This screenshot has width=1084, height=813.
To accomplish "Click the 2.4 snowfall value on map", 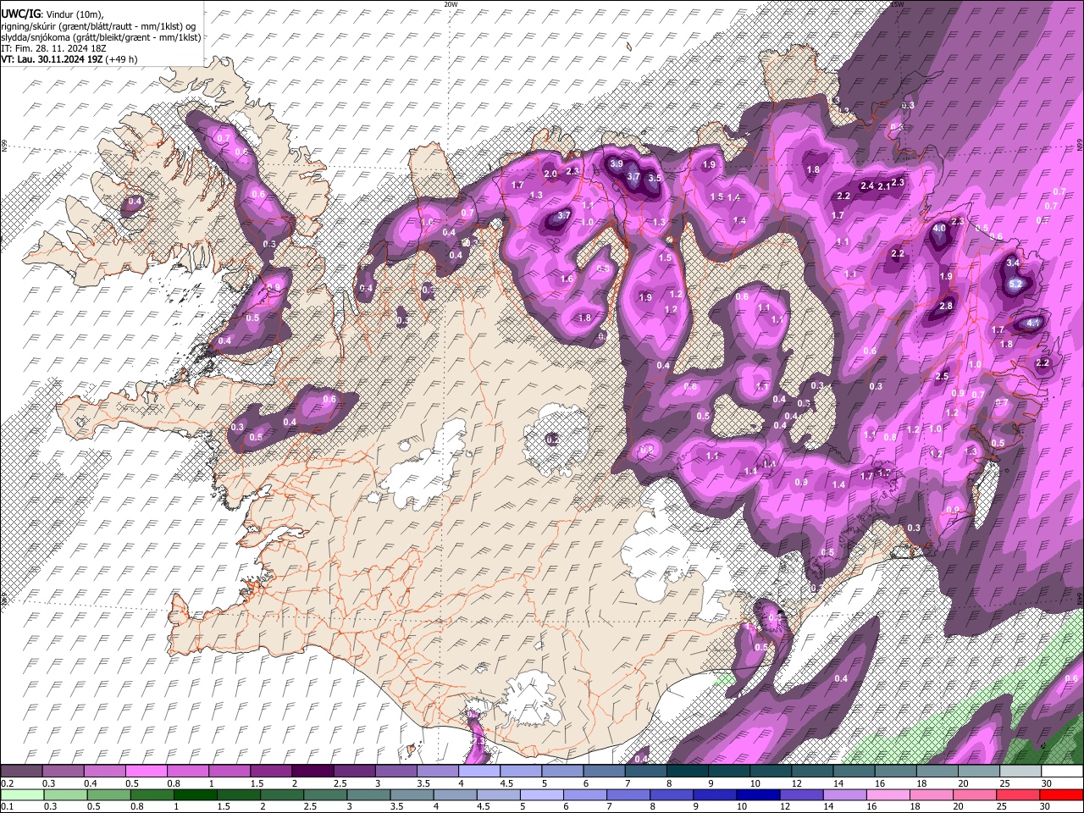I will [866, 185].
